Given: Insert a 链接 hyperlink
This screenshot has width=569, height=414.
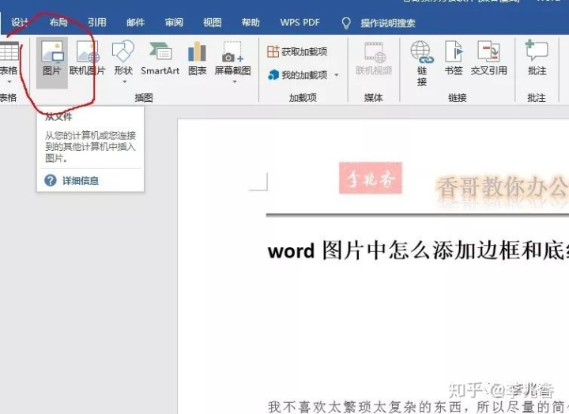Looking at the screenshot, I should coord(422,63).
